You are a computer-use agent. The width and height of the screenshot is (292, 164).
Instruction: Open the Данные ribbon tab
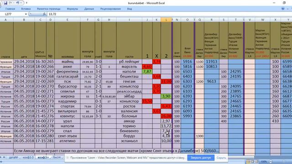[x=89, y=9]
